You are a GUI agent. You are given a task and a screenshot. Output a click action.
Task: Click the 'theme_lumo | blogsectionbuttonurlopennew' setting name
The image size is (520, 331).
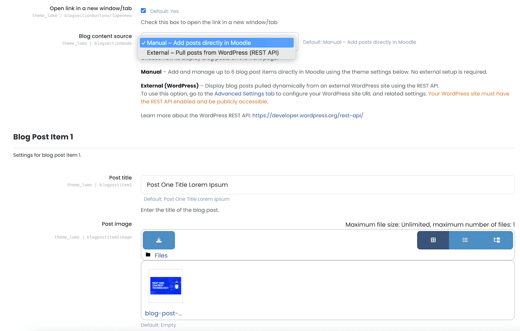[82, 16]
